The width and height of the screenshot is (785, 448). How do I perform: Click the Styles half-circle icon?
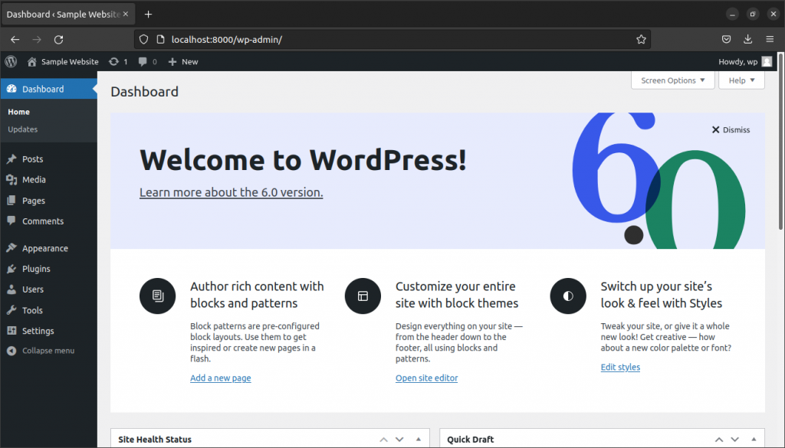[568, 296]
